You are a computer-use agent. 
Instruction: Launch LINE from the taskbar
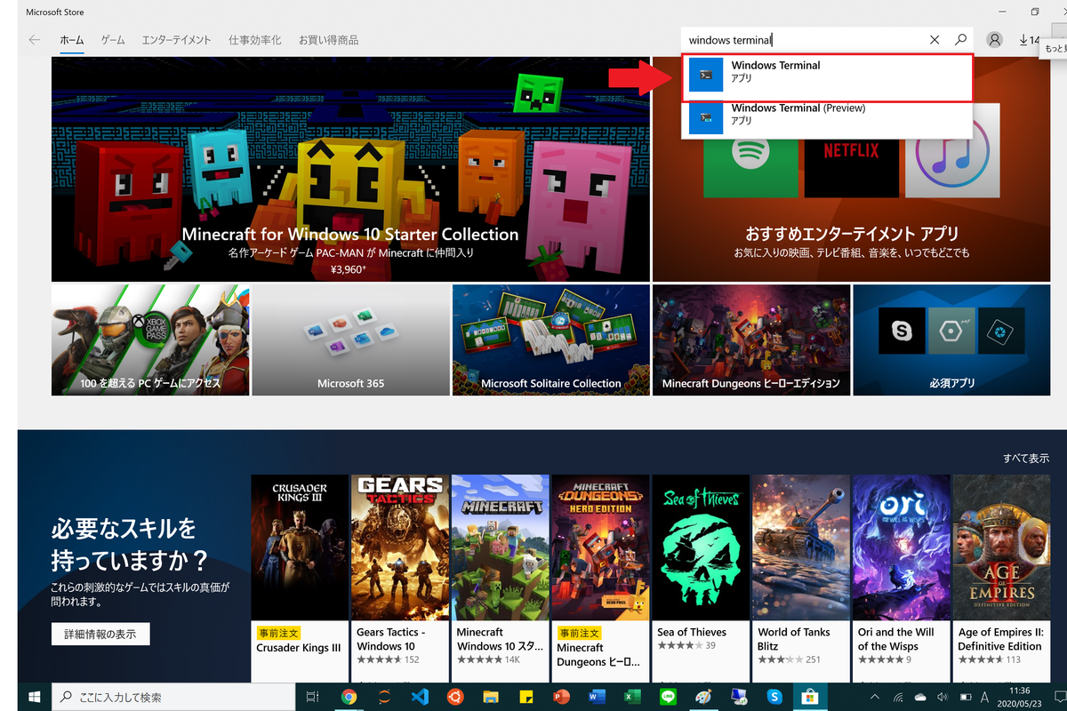pos(670,697)
